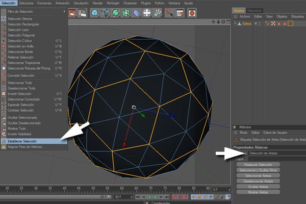Click the viewport move camera icon
Viewport: 306px width, 204px height.
tap(214, 22)
